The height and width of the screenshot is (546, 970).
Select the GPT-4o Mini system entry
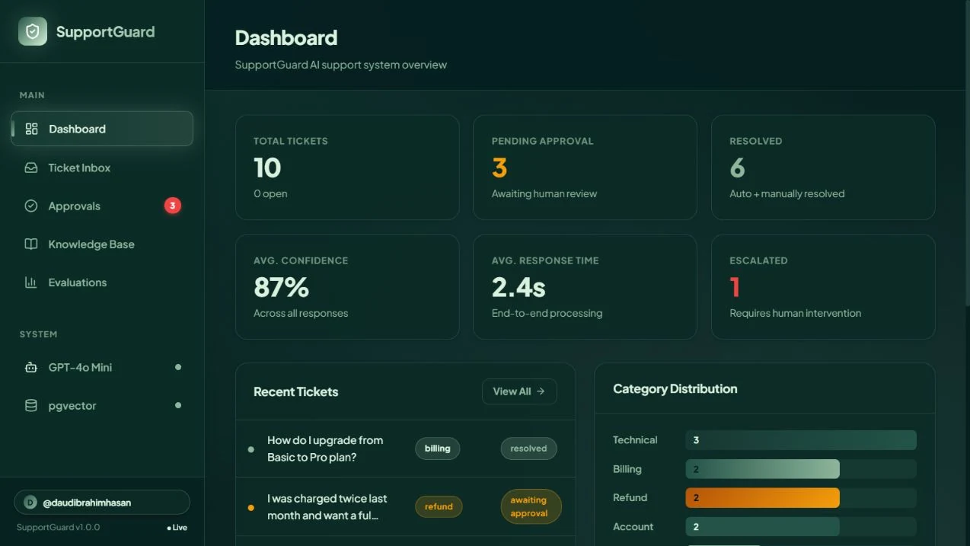click(x=102, y=367)
